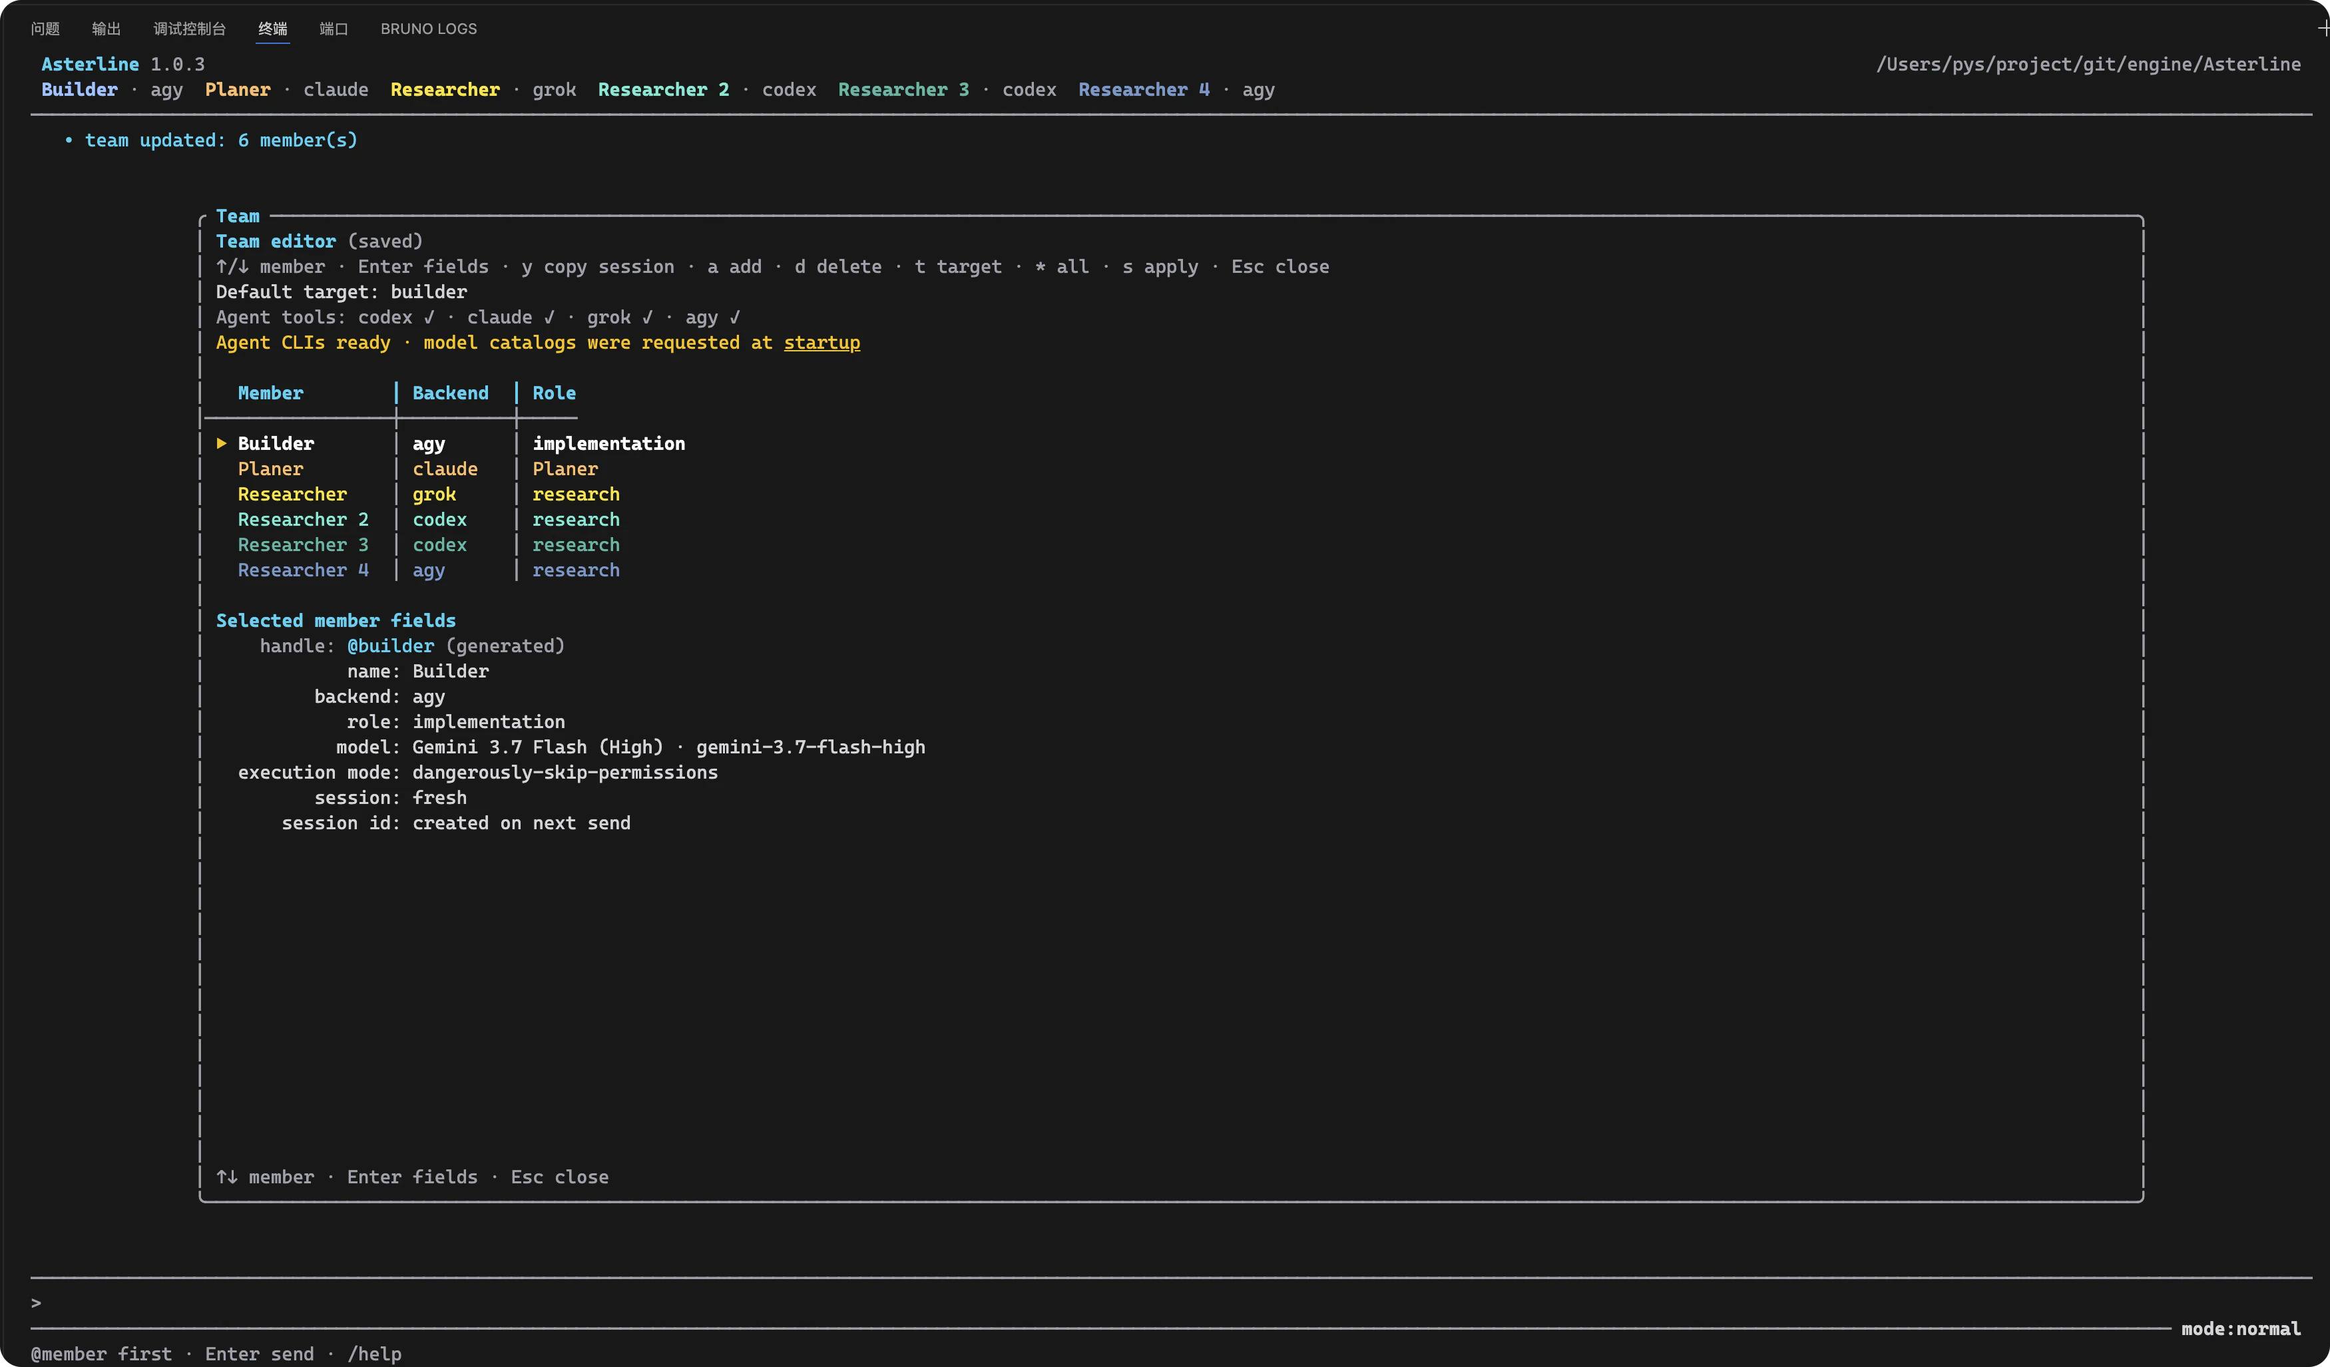Click the dangerously-skip-permissions execution mode value
The width and height of the screenshot is (2330, 1367).
pyautogui.click(x=565, y=773)
